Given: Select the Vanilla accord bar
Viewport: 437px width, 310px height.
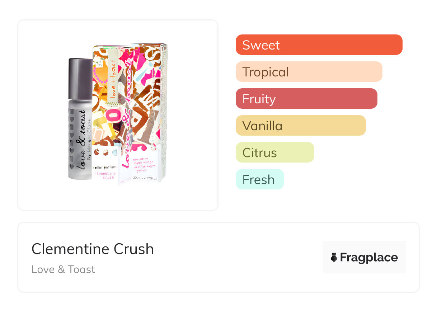Looking at the screenshot, I should pos(300,126).
